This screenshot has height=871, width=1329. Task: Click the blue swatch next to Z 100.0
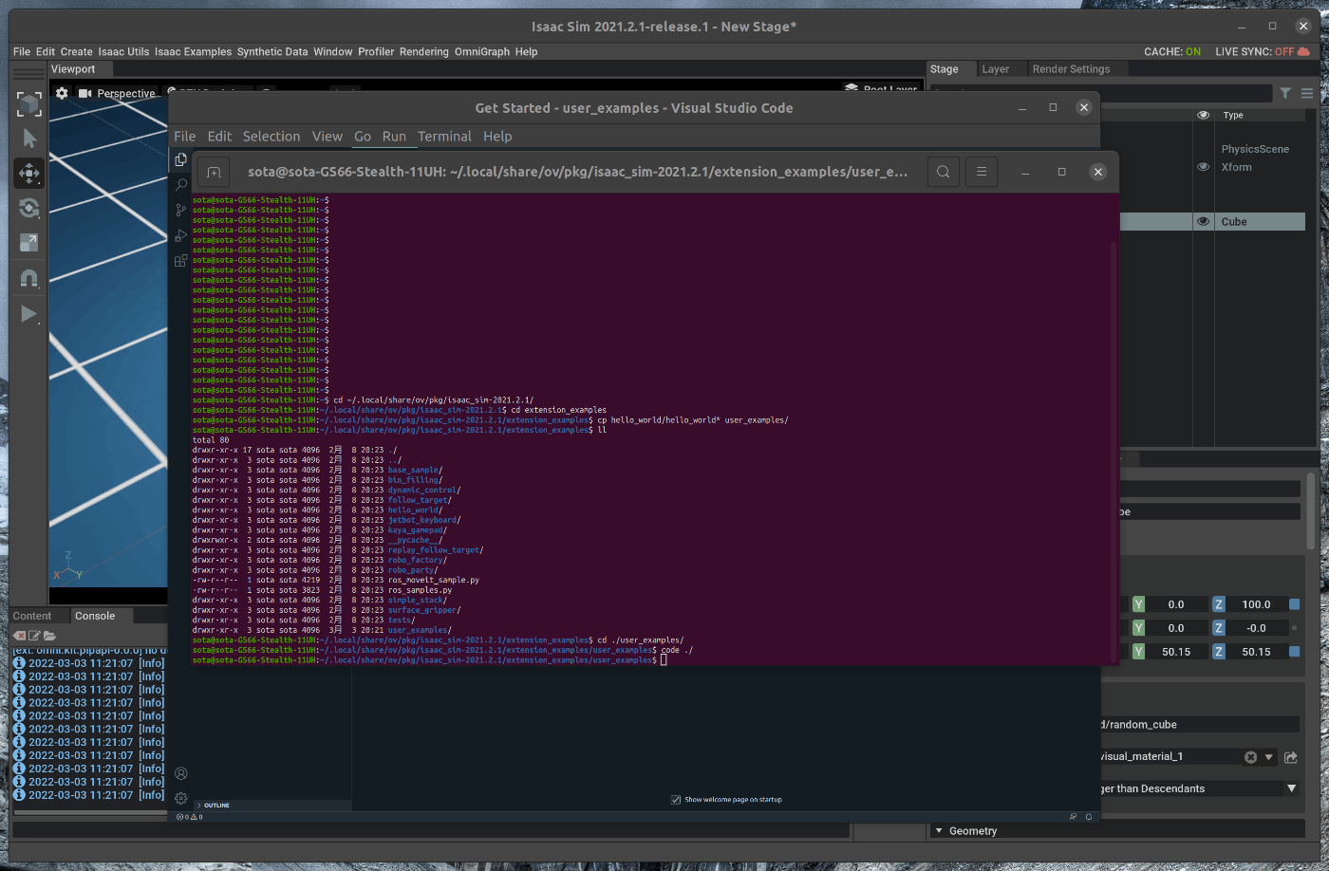1294,604
